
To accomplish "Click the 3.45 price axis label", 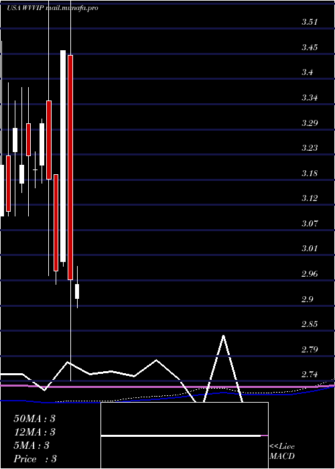I will click(x=310, y=48).
